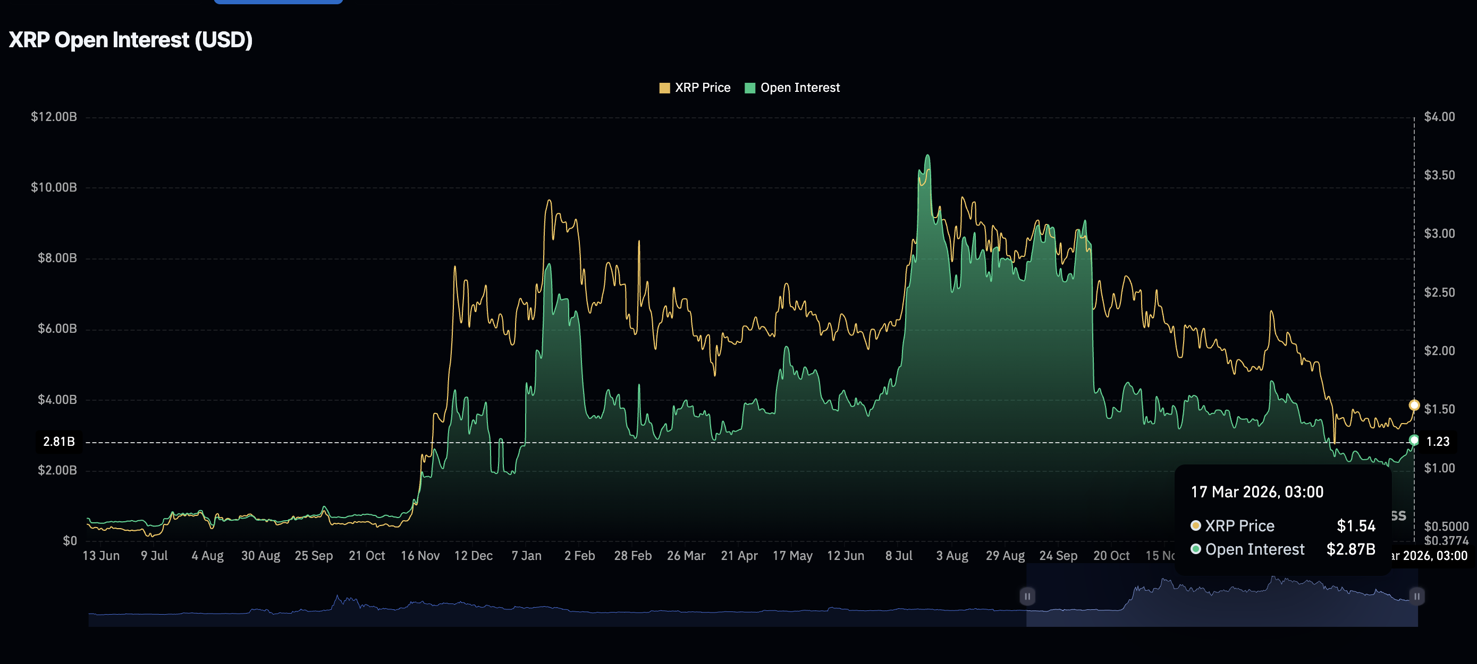Click the 8 Jul x-axis date label
1477x664 pixels.
point(898,555)
